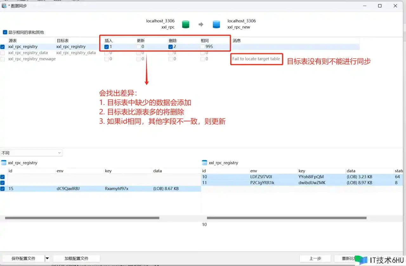This screenshot has width=406, height=266.
Task: Select the xxl_rpc_registry_data table row
Action: coord(28,53)
